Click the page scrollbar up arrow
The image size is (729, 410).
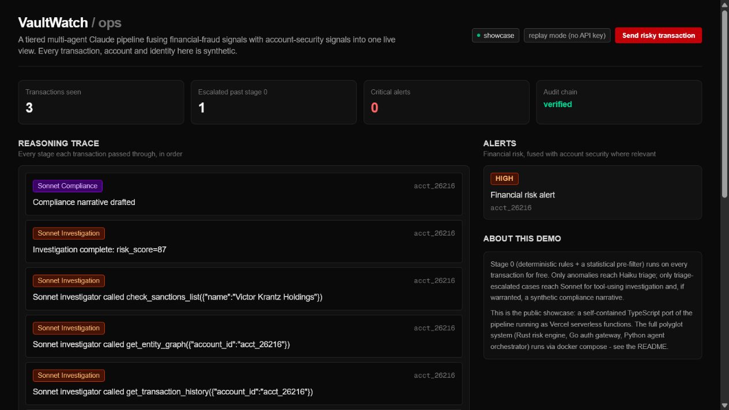[x=724, y=5]
